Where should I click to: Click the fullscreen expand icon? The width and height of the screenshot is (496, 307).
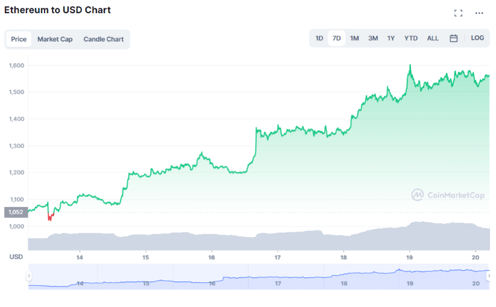(458, 13)
